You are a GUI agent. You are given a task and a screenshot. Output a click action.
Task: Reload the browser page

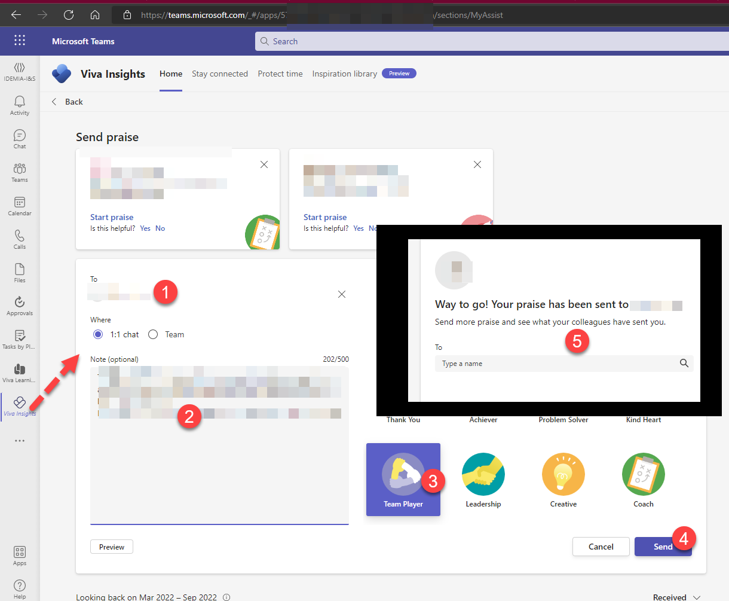69,15
